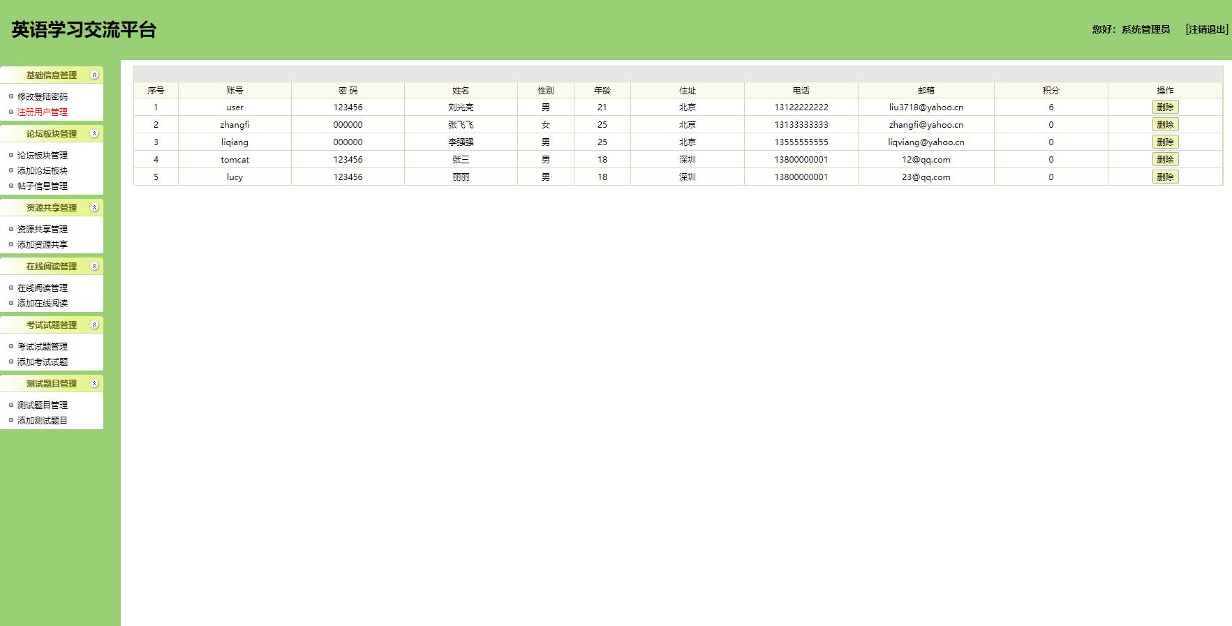
Task: Select the email 23@qq.com
Action: click(x=926, y=177)
